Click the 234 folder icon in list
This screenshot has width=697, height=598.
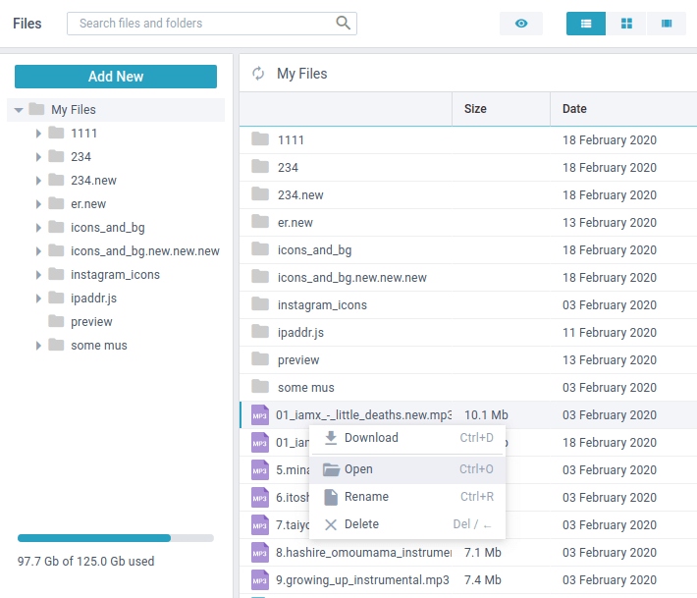(x=260, y=167)
